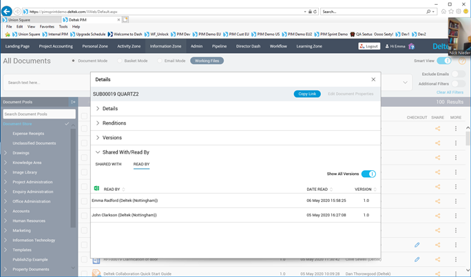The image size is (471, 277).
Task: Open a new browser tab
Action: [125, 20]
